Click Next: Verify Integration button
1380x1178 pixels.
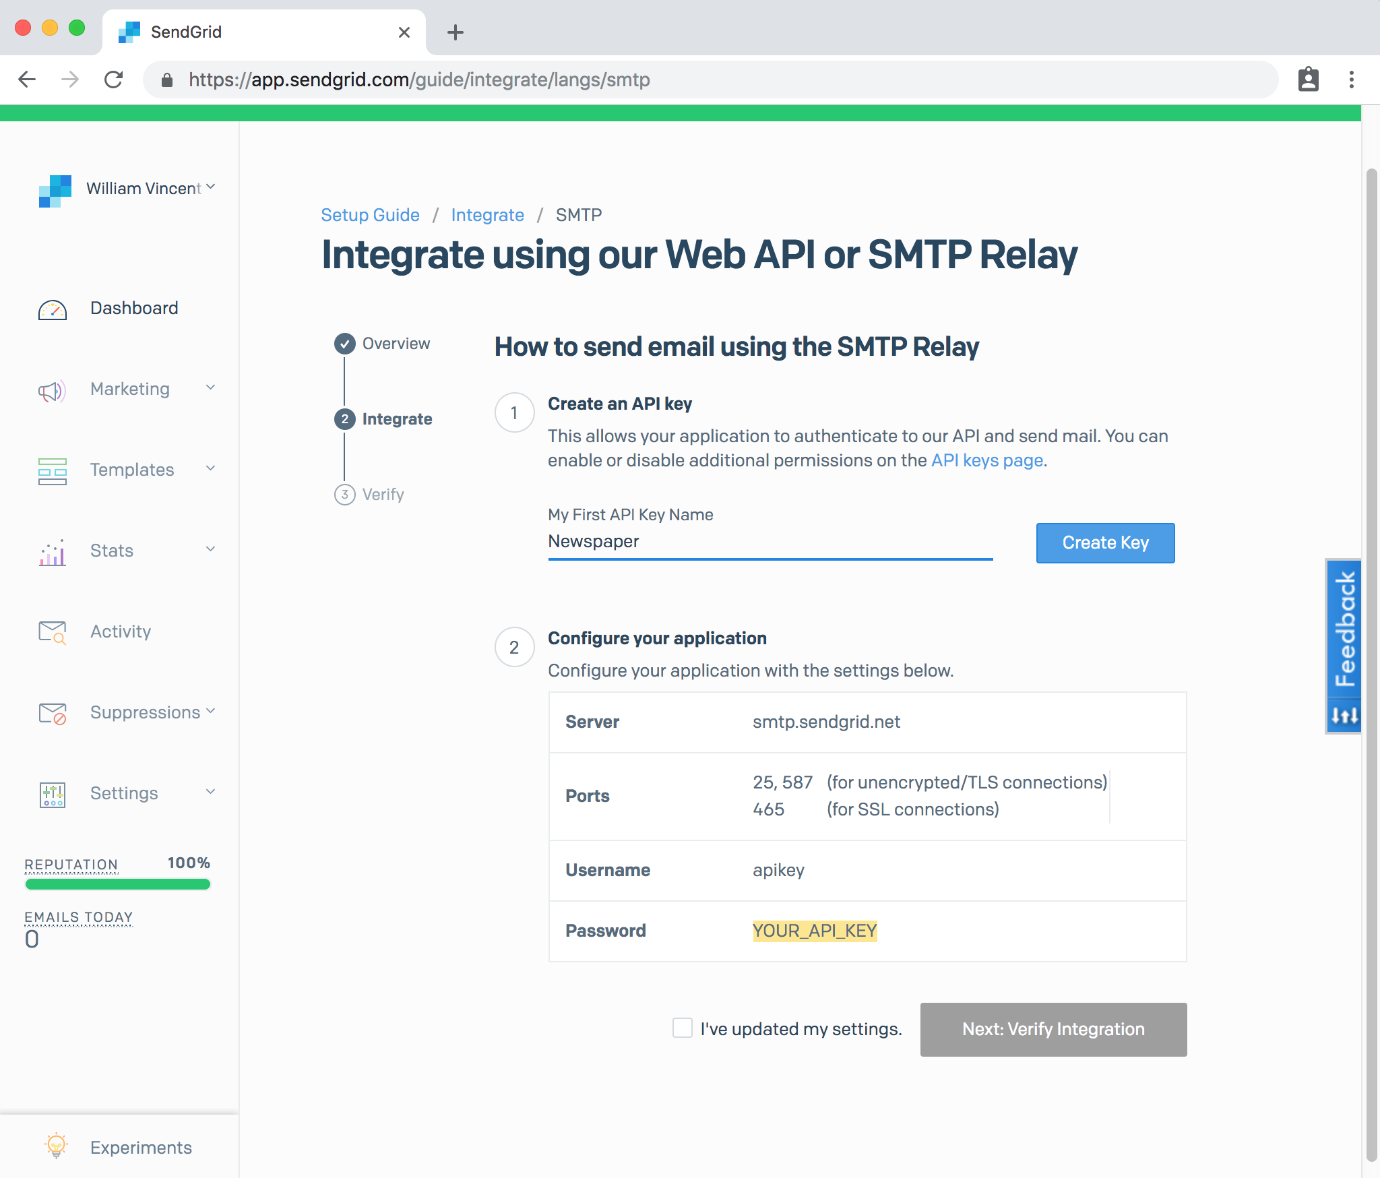tap(1053, 1029)
